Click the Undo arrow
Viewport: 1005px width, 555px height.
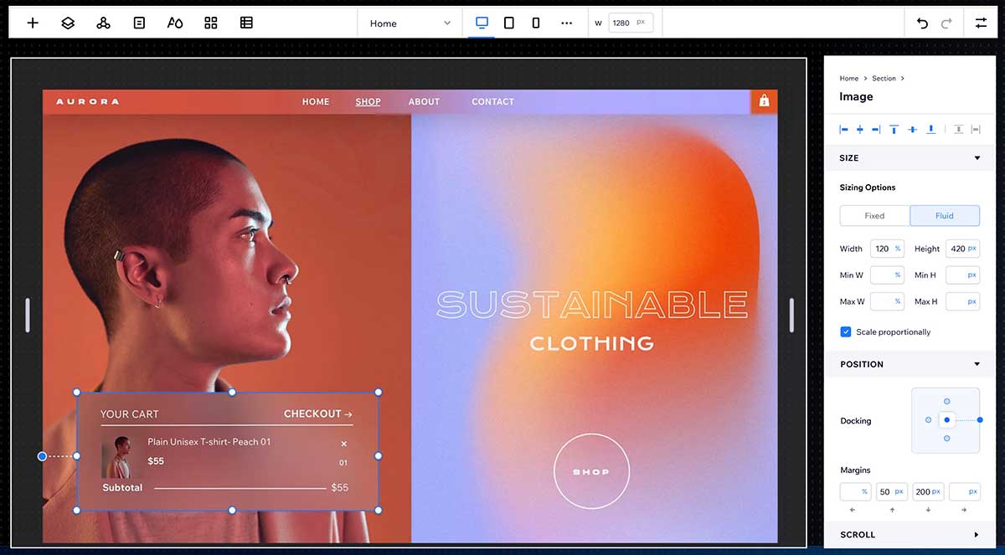point(922,23)
